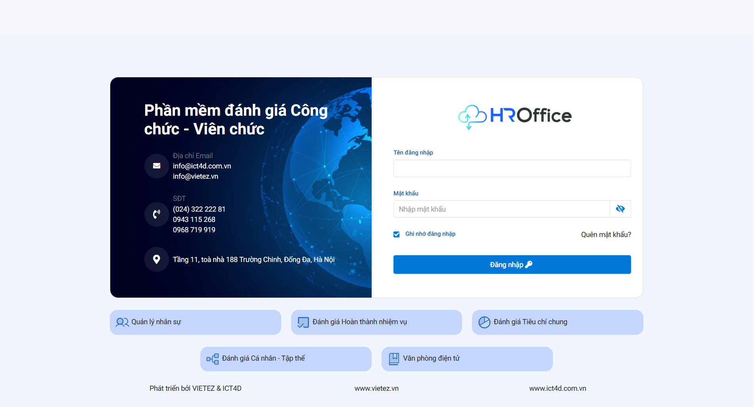Click the icon beside Đánh giá Hoàn thành nhiệm vụ
Viewport: 754px width, 407px height.
tap(303, 322)
